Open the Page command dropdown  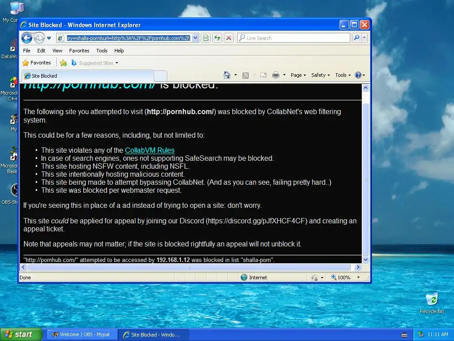pyautogui.click(x=298, y=75)
